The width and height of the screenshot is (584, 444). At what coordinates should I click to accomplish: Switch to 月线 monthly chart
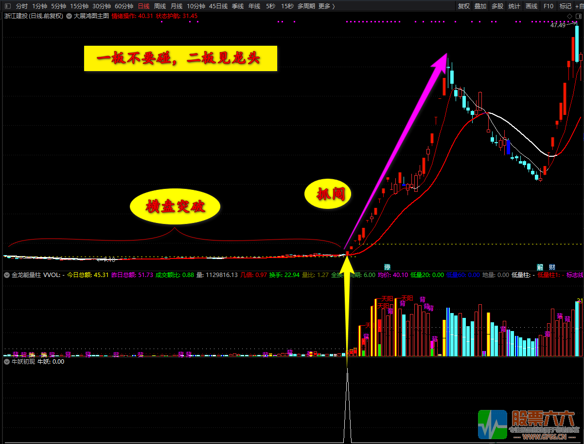click(177, 6)
